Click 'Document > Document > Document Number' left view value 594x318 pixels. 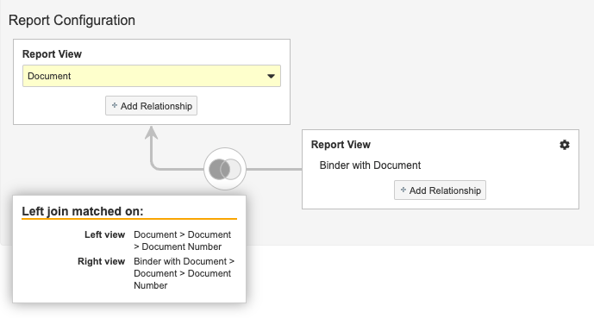click(182, 240)
